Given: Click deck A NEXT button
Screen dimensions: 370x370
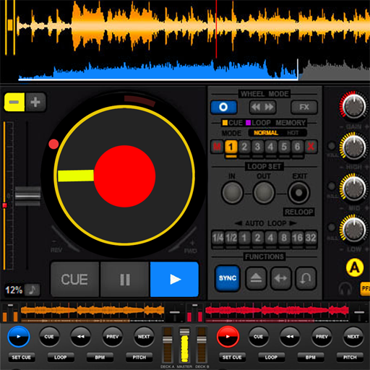Looking at the screenshot, I should (x=144, y=337).
